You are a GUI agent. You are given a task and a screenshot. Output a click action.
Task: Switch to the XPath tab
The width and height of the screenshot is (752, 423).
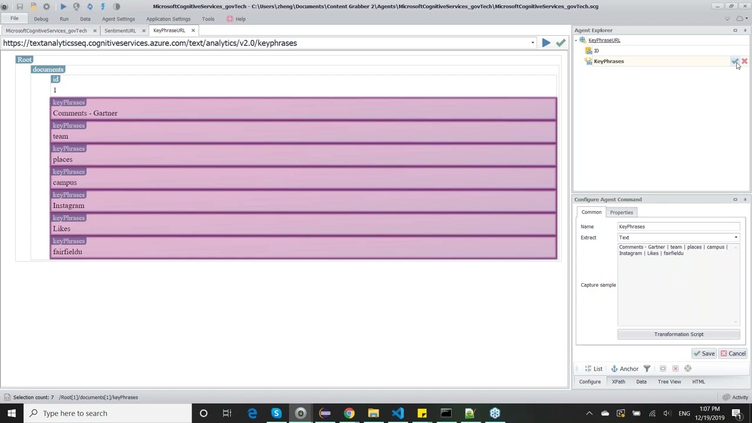(x=618, y=382)
